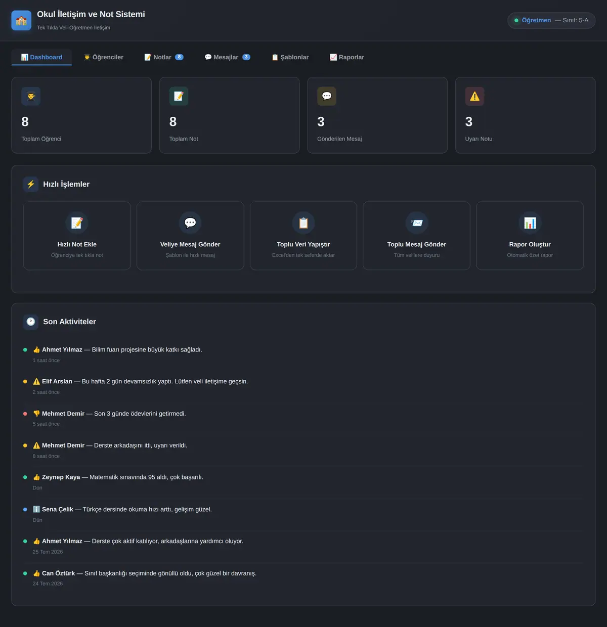Viewport: 607px width, 627px height.
Task: Click the Derste arkadaşını itti activity text
Action: point(141,445)
